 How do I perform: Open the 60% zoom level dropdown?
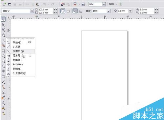point(104,4)
